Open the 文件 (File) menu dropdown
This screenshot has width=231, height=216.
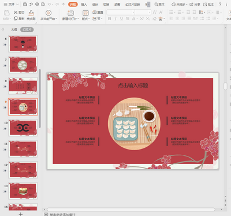point(11,4)
